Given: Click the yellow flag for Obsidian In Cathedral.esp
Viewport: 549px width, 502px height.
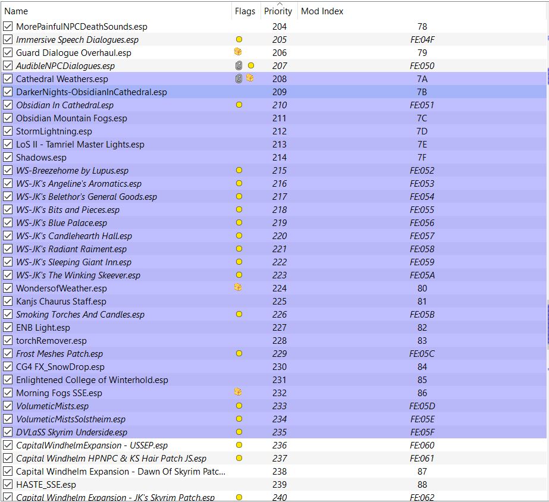Looking at the screenshot, I should (x=239, y=105).
